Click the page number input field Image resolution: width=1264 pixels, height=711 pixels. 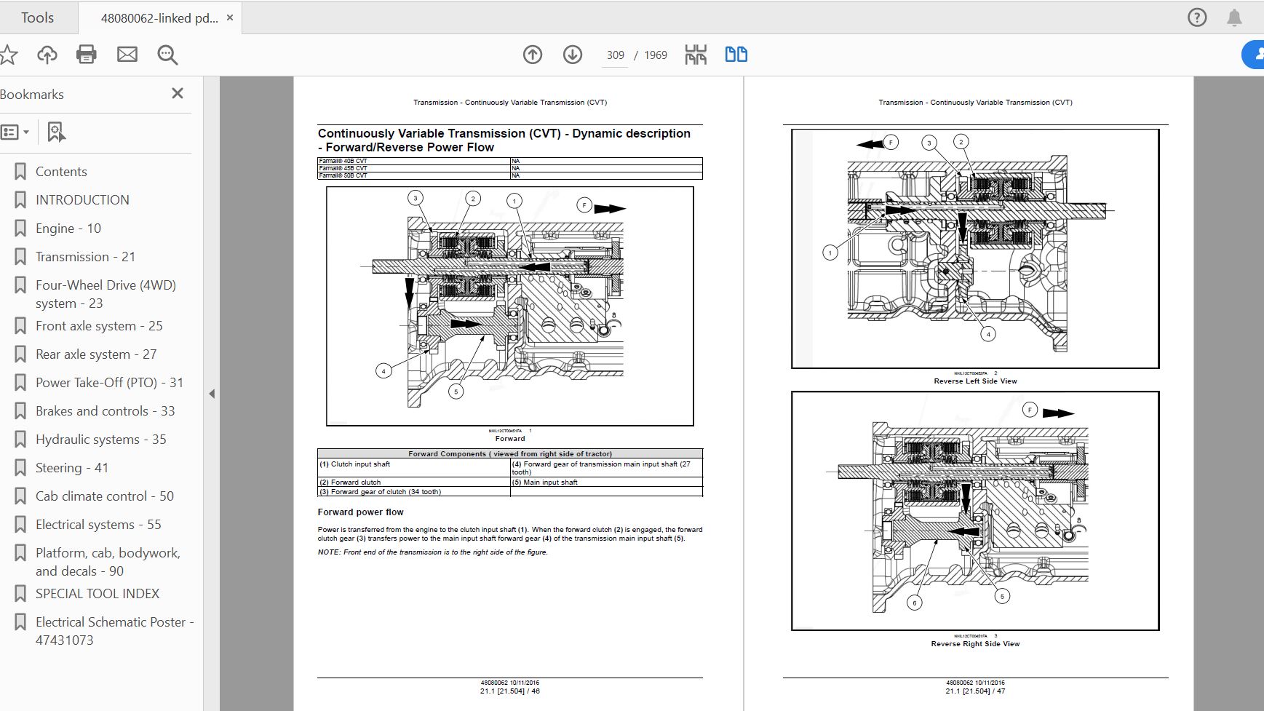click(x=615, y=55)
